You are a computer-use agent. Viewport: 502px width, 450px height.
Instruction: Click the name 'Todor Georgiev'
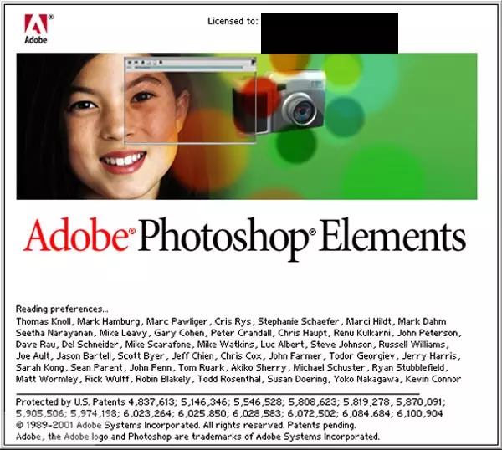coord(362,356)
